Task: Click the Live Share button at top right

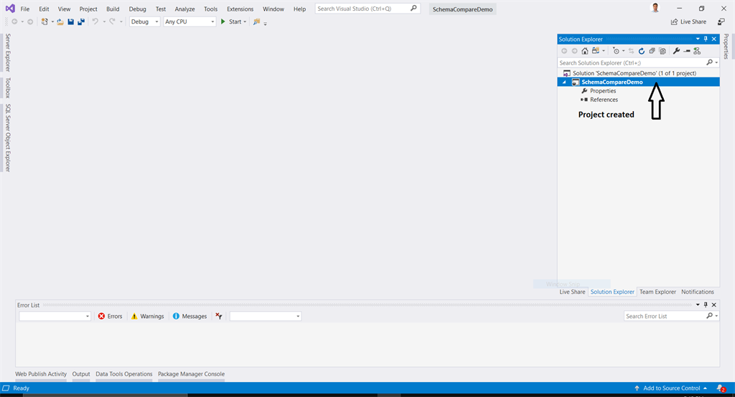Action: [688, 21]
